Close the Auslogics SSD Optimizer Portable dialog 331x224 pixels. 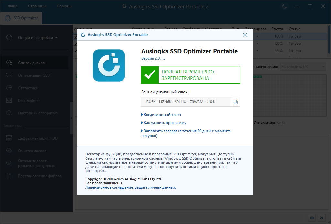[x=245, y=35]
